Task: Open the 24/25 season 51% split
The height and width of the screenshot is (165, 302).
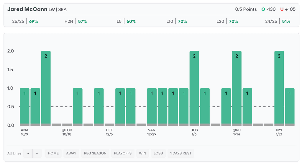Action: 278,21
